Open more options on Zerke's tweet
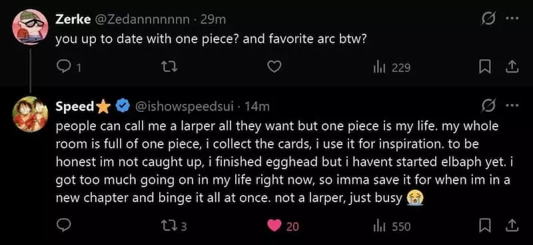 click(512, 19)
